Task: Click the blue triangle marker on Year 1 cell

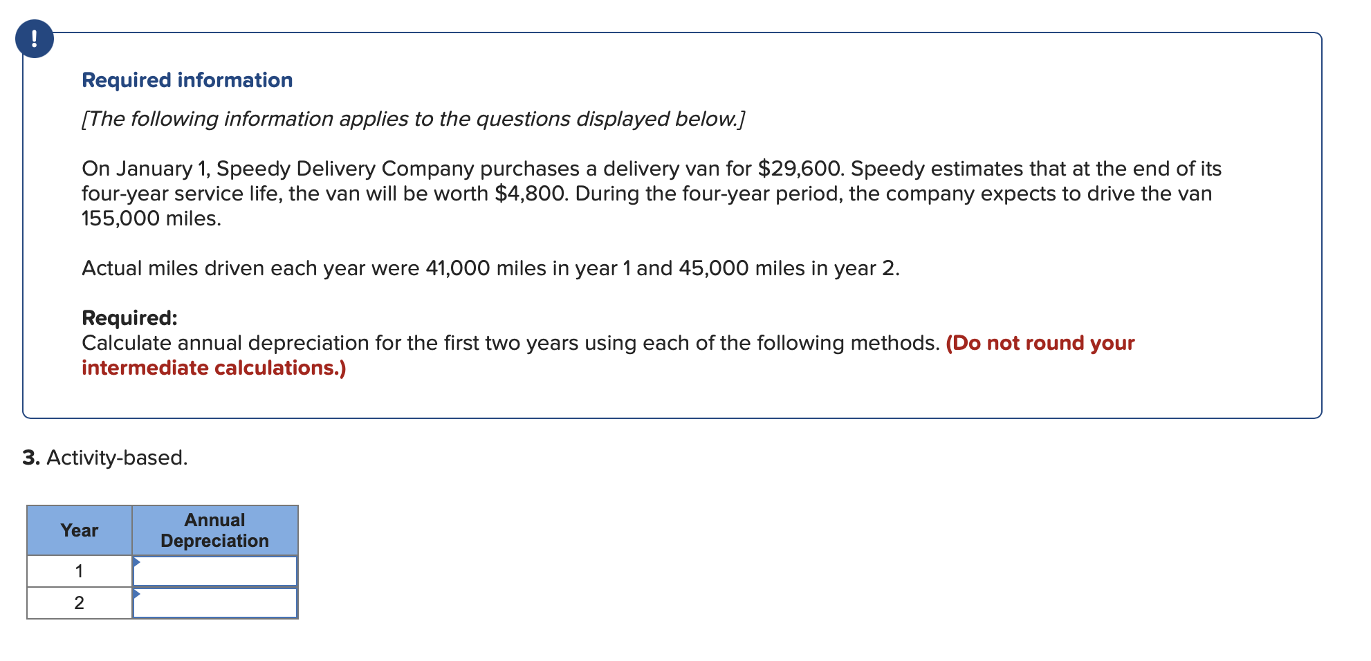Action: 138,561
